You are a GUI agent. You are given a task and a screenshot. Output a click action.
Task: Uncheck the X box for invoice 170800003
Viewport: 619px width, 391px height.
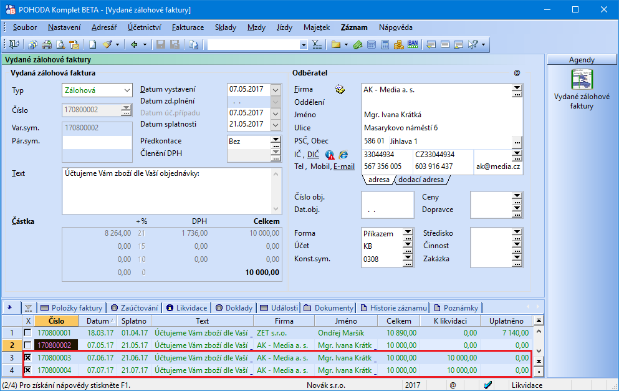(x=27, y=358)
